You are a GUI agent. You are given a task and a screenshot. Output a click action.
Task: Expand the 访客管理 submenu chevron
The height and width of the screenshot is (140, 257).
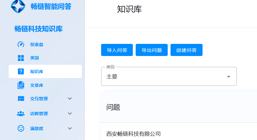tap(70, 114)
